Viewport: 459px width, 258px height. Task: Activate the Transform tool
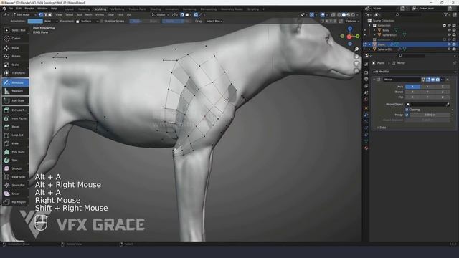(15, 73)
